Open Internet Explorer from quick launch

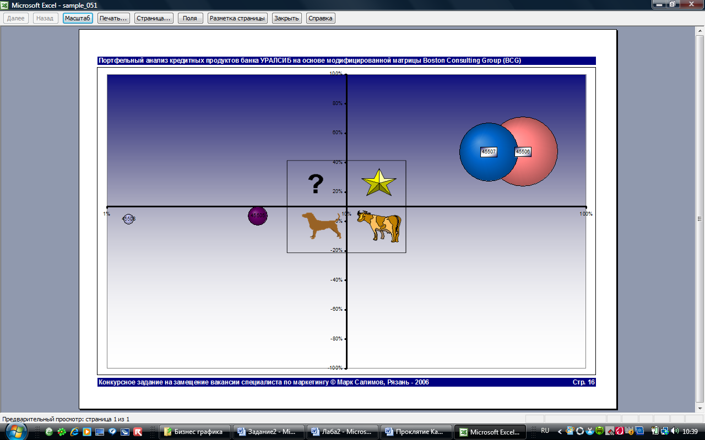[x=74, y=432]
